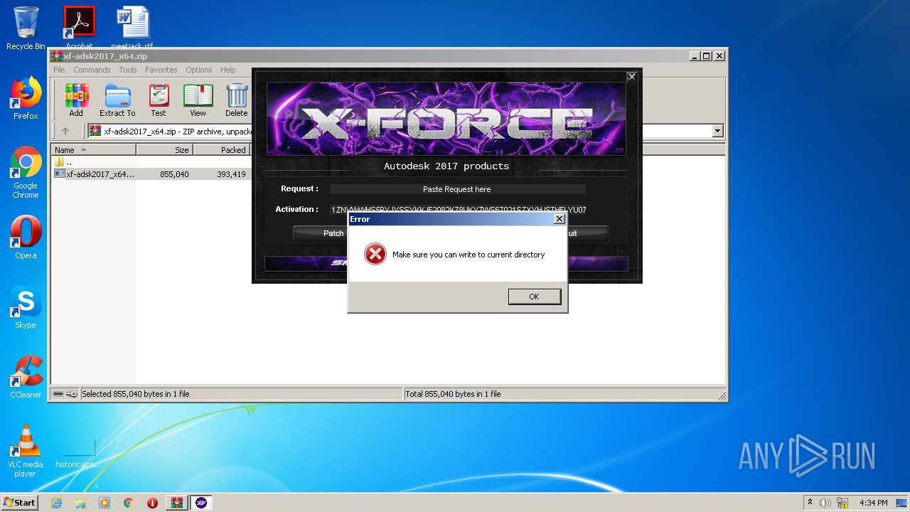This screenshot has width=910, height=512.
Task: Open Google Chrome desktop shortcut
Action: [x=26, y=172]
